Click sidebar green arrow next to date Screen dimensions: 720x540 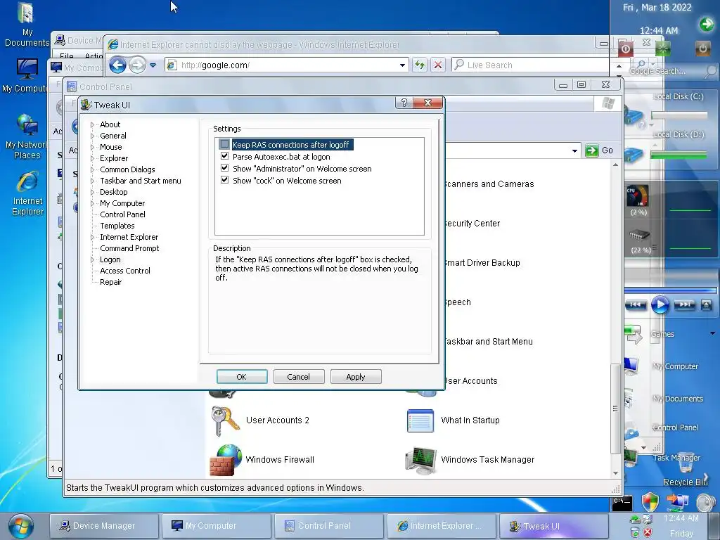706,24
